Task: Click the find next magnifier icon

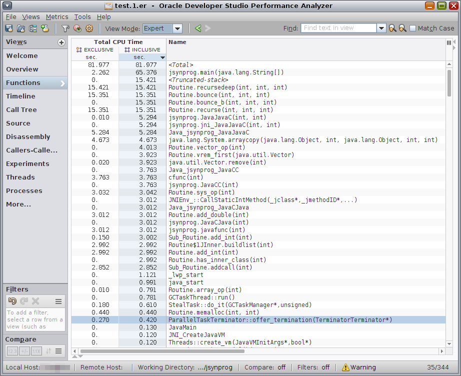Action: click(402, 28)
